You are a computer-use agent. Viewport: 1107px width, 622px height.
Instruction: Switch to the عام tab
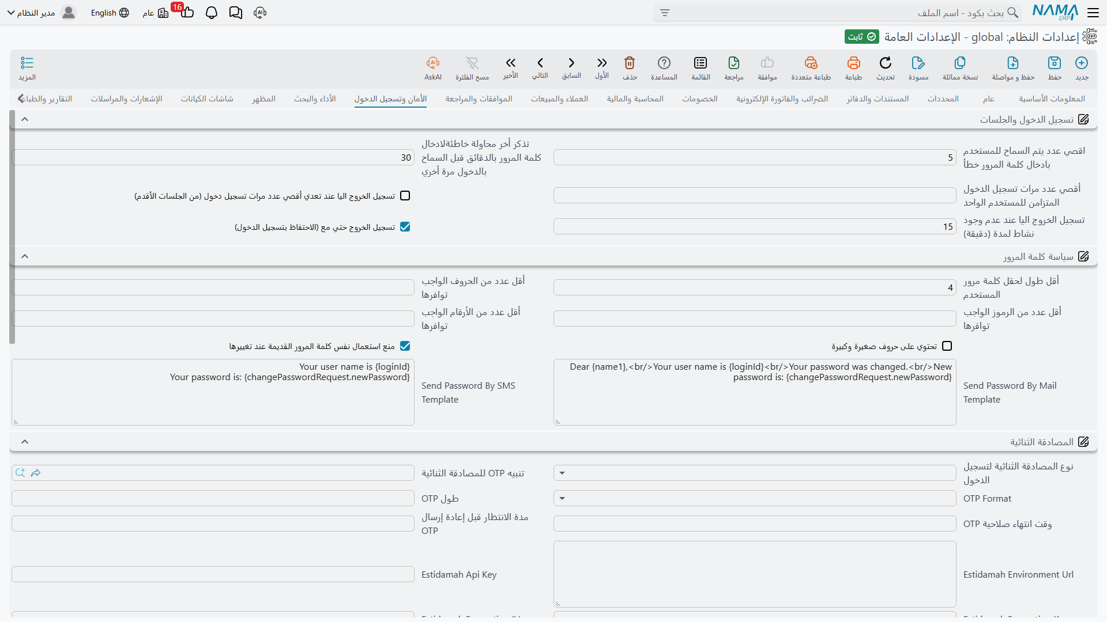pyautogui.click(x=989, y=98)
